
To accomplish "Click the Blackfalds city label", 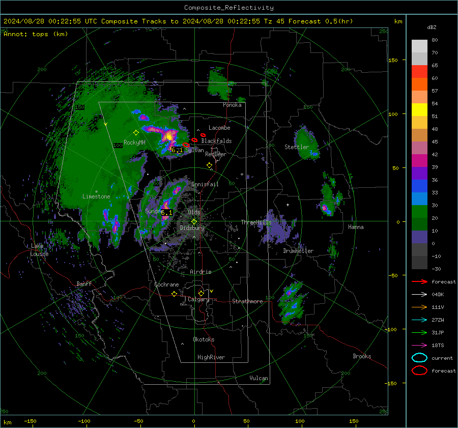I will pyautogui.click(x=216, y=141).
